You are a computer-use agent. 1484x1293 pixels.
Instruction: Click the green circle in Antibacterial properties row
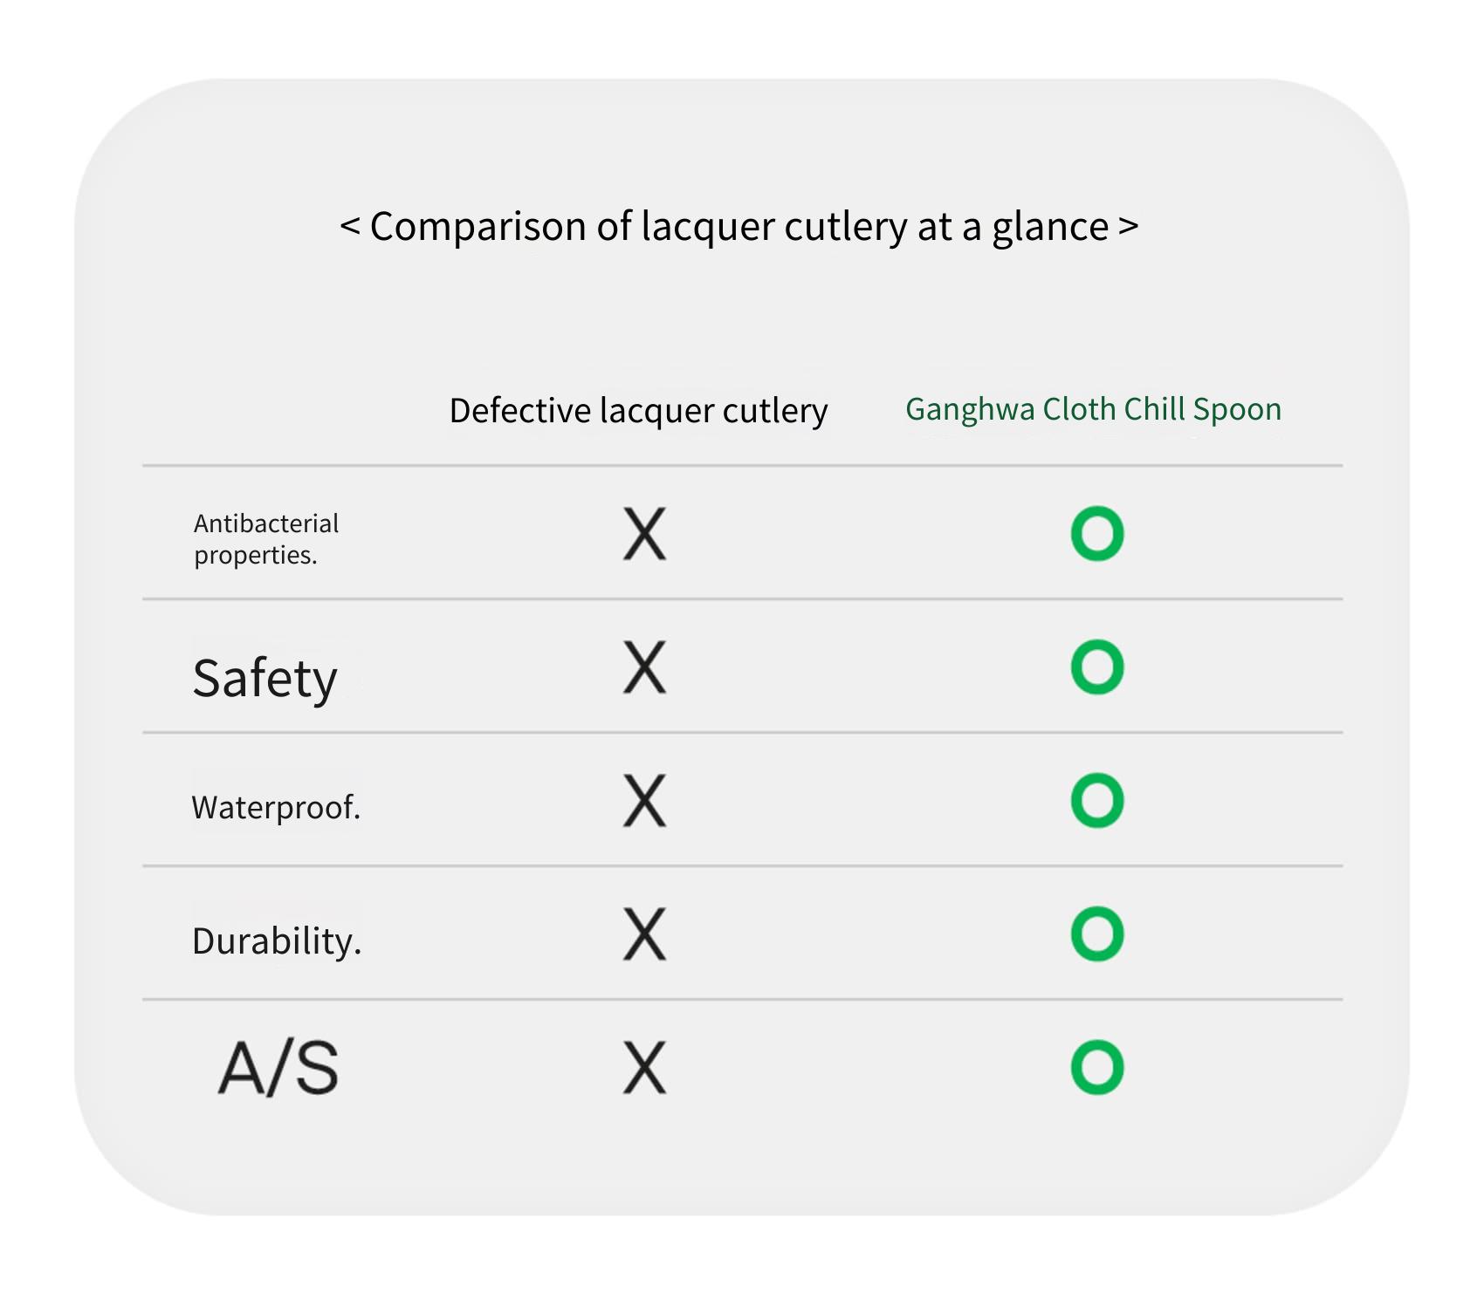[1097, 533]
